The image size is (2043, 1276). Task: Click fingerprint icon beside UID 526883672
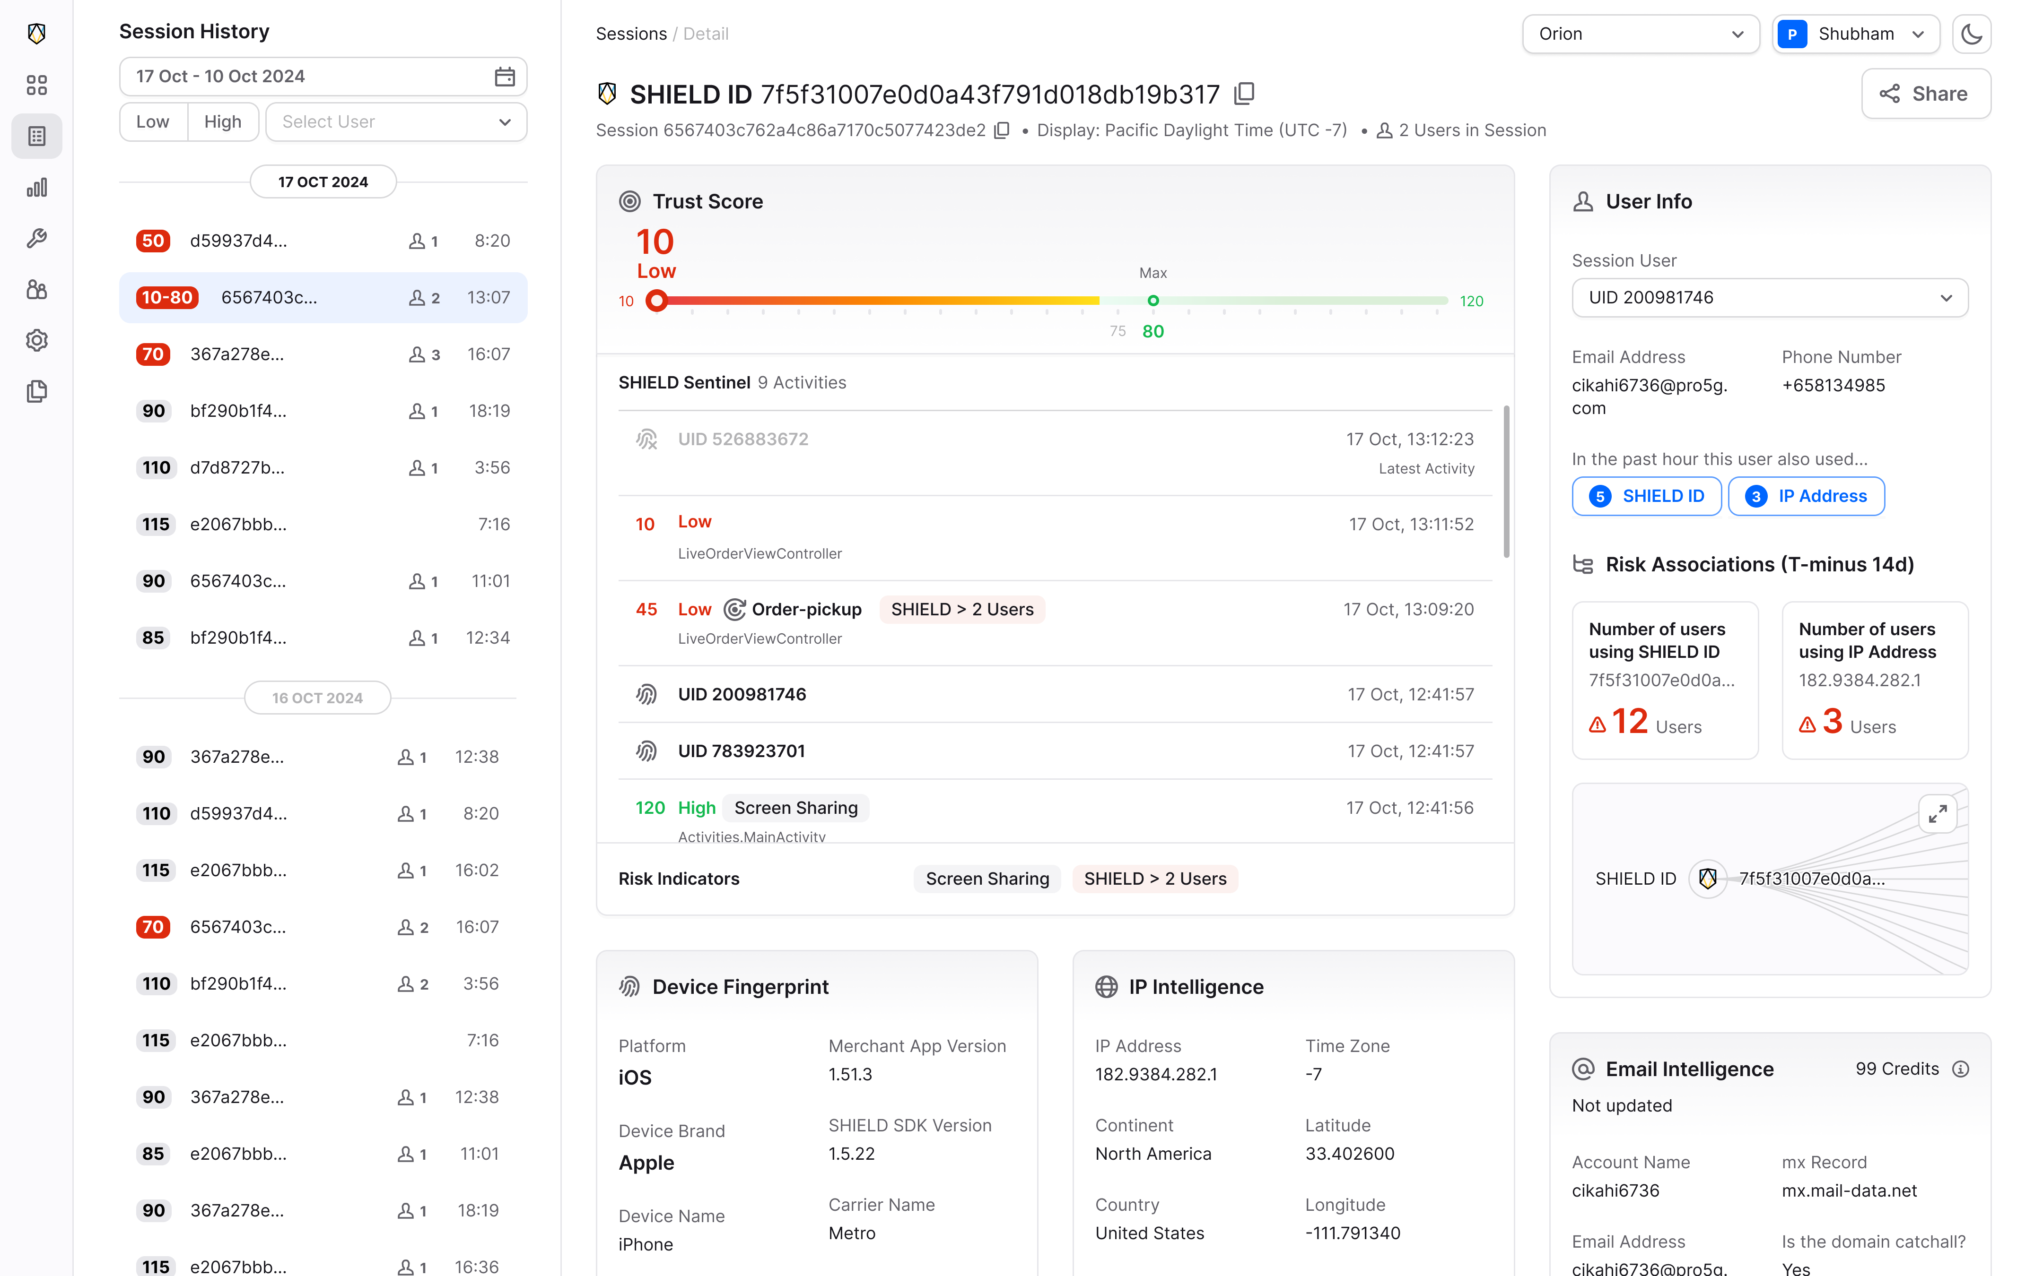pos(646,439)
